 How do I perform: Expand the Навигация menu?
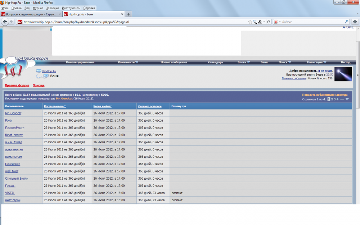point(316,62)
